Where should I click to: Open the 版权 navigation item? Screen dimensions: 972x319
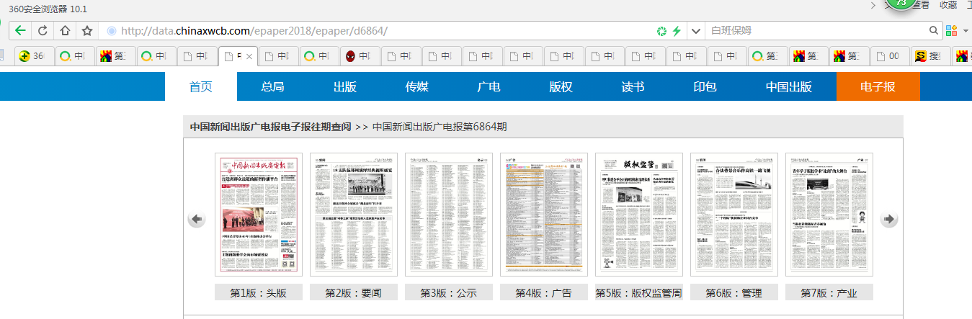click(561, 87)
